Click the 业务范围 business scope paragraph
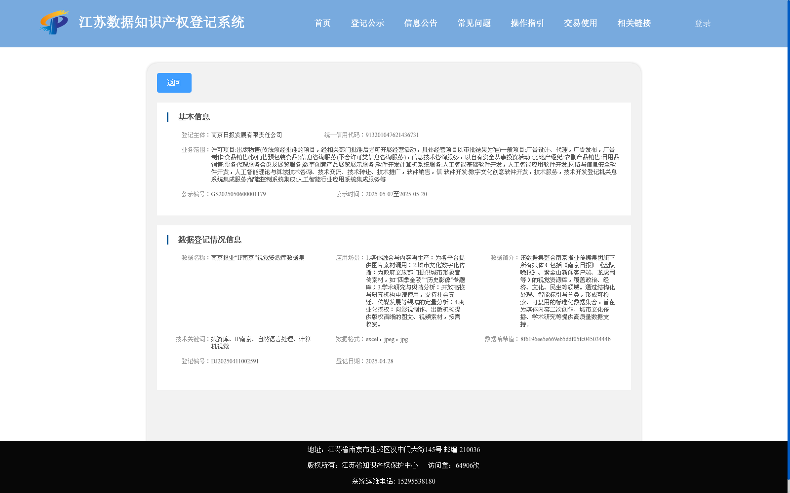The height and width of the screenshot is (493, 790). (415, 165)
